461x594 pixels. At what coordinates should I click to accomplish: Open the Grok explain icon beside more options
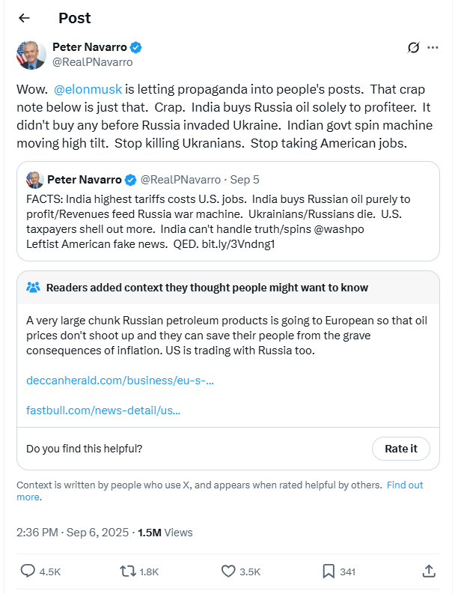[413, 48]
